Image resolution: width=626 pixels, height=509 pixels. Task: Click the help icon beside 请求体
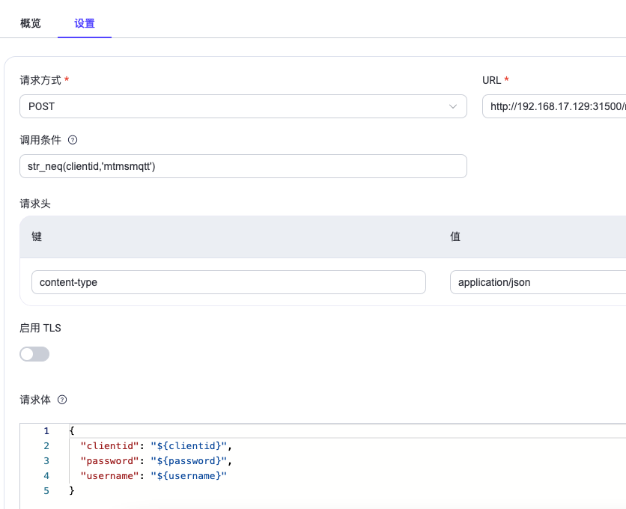62,400
